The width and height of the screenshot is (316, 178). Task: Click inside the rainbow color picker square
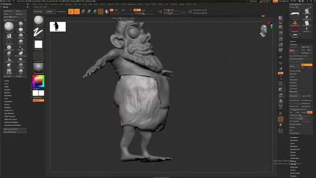pos(39,81)
